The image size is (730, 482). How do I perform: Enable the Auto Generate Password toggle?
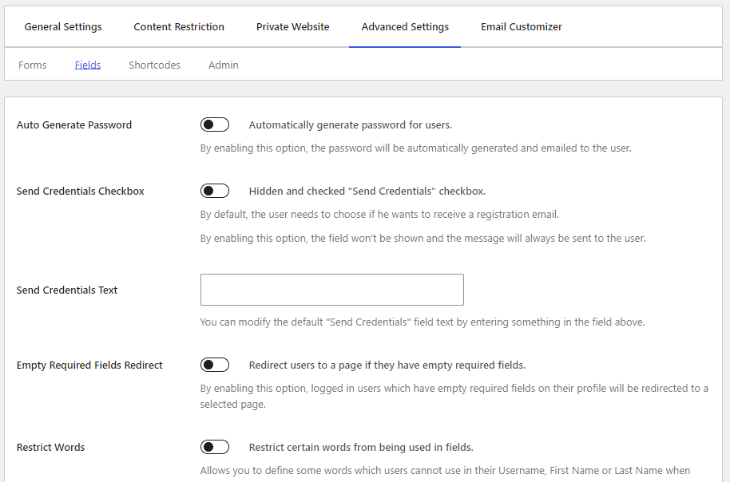pyautogui.click(x=214, y=124)
